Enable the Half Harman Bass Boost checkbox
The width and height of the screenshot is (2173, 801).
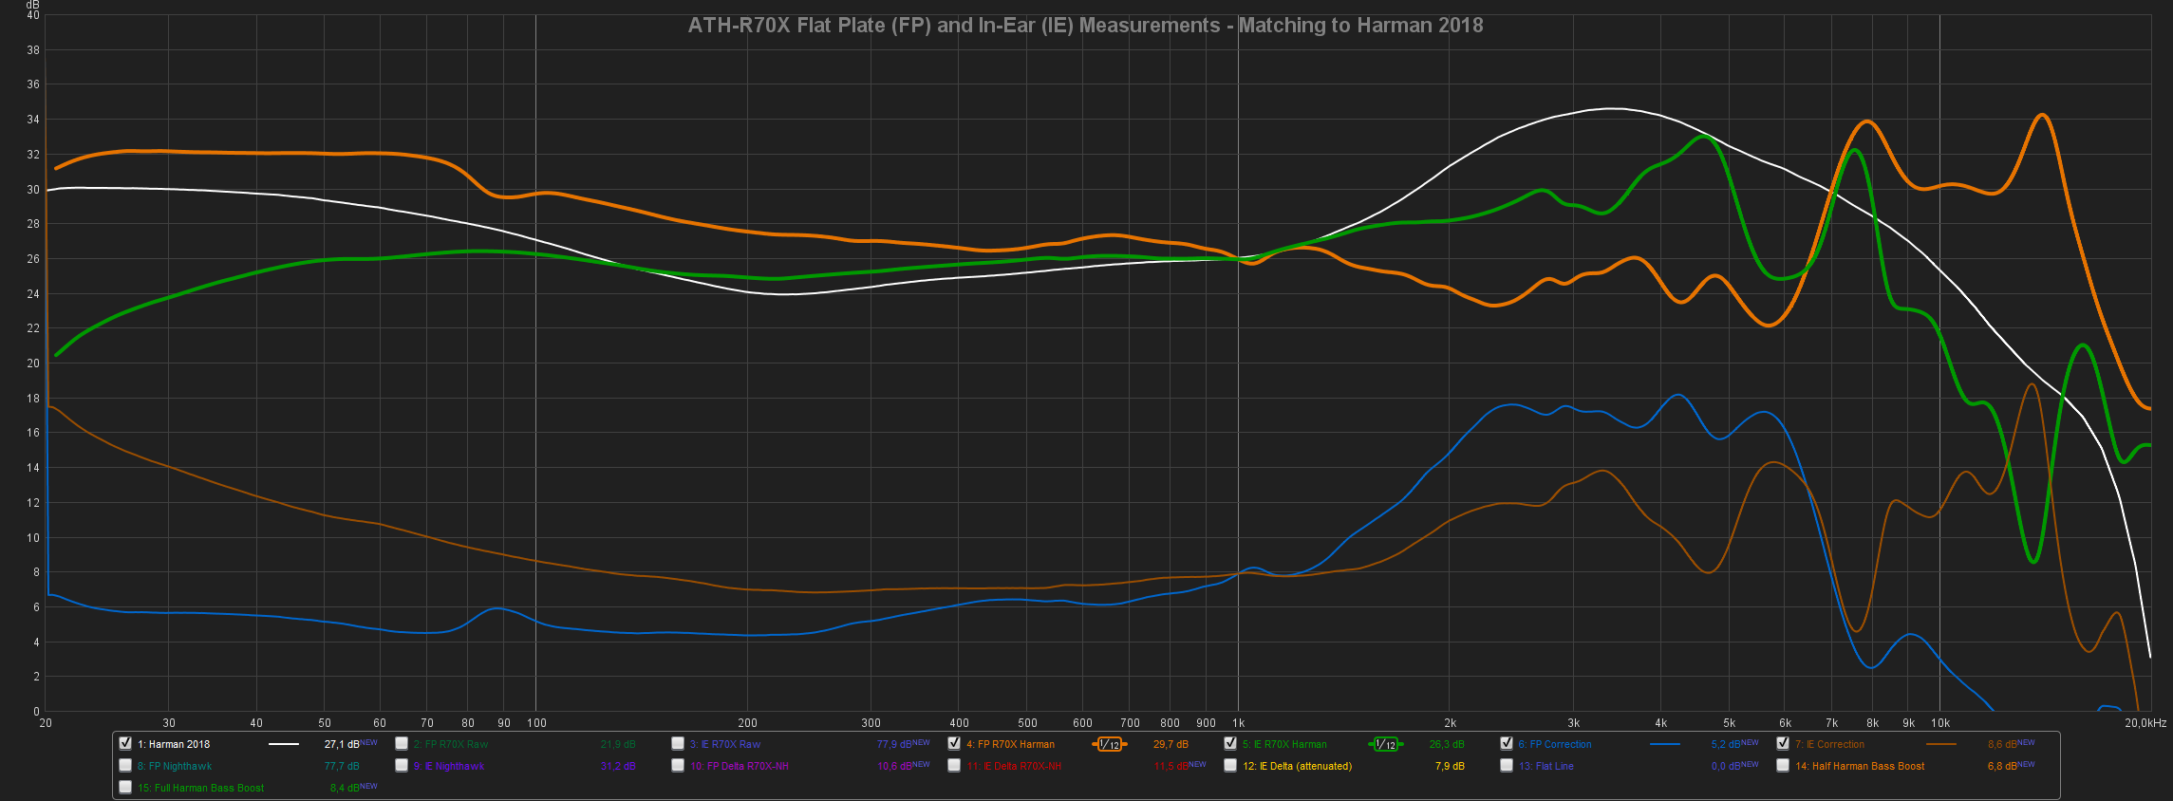(x=1783, y=765)
